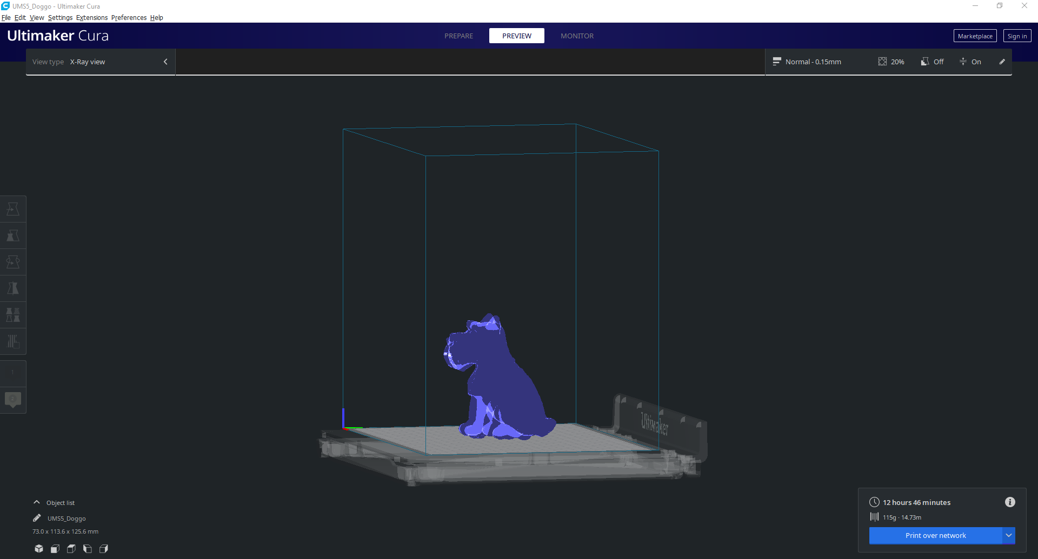The width and height of the screenshot is (1038, 559).
Task: Switch to 3D view camera orientation
Action: point(38,549)
